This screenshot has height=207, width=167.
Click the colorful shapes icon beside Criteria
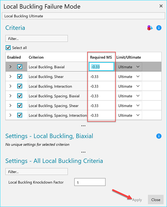pos(150,28)
